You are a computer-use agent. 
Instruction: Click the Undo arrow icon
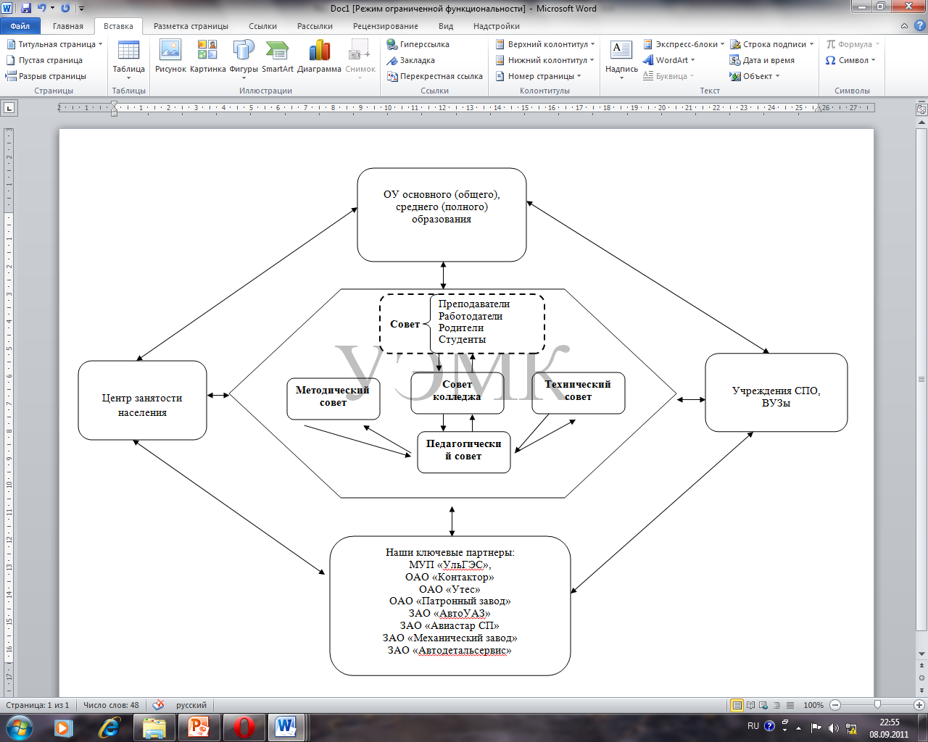(x=41, y=8)
